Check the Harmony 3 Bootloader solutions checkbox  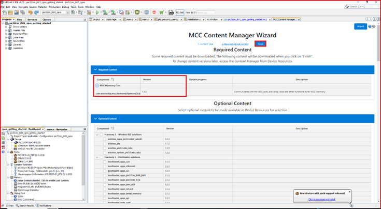click(102, 157)
